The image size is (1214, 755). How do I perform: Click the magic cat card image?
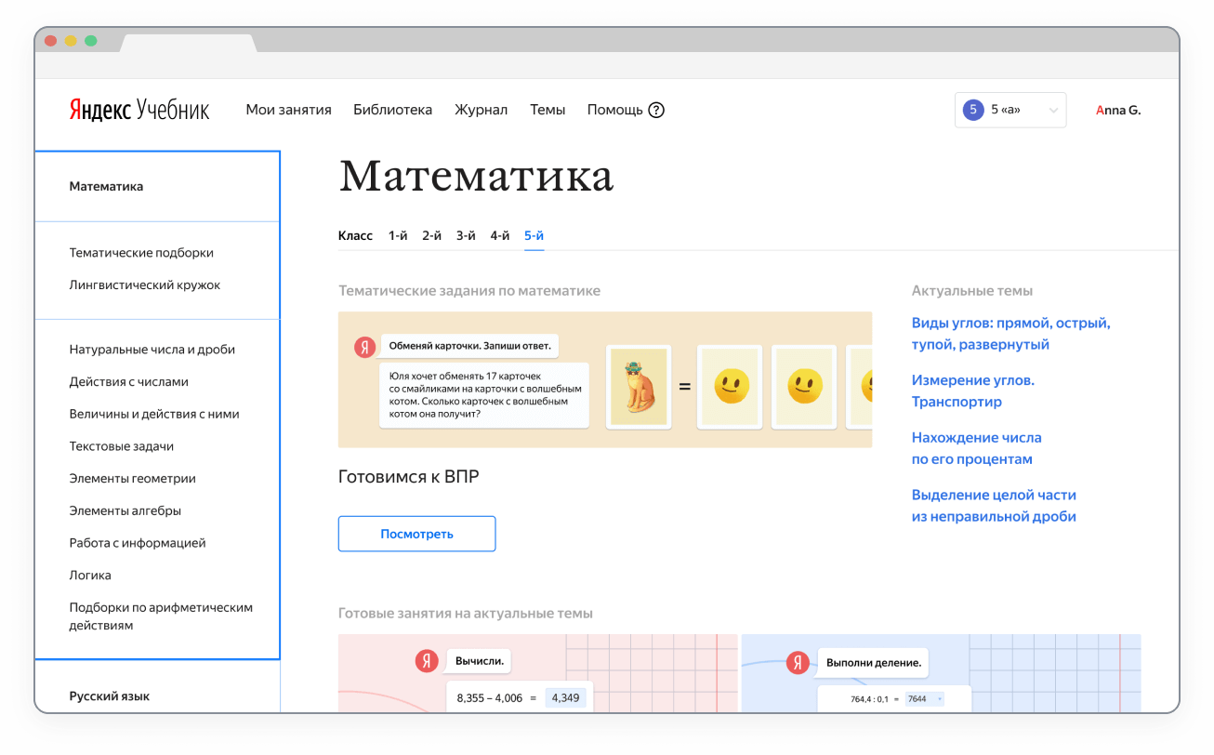point(638,387)
